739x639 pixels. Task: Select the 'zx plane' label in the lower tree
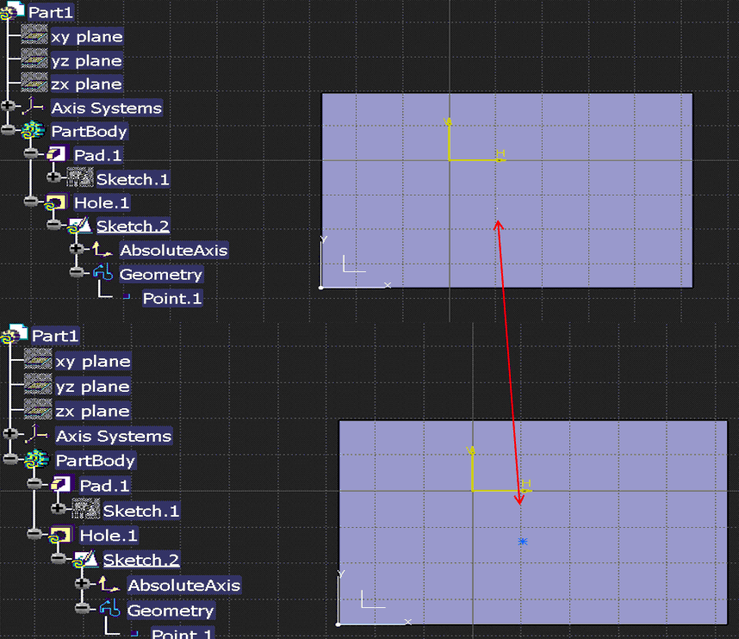point(92,411)
